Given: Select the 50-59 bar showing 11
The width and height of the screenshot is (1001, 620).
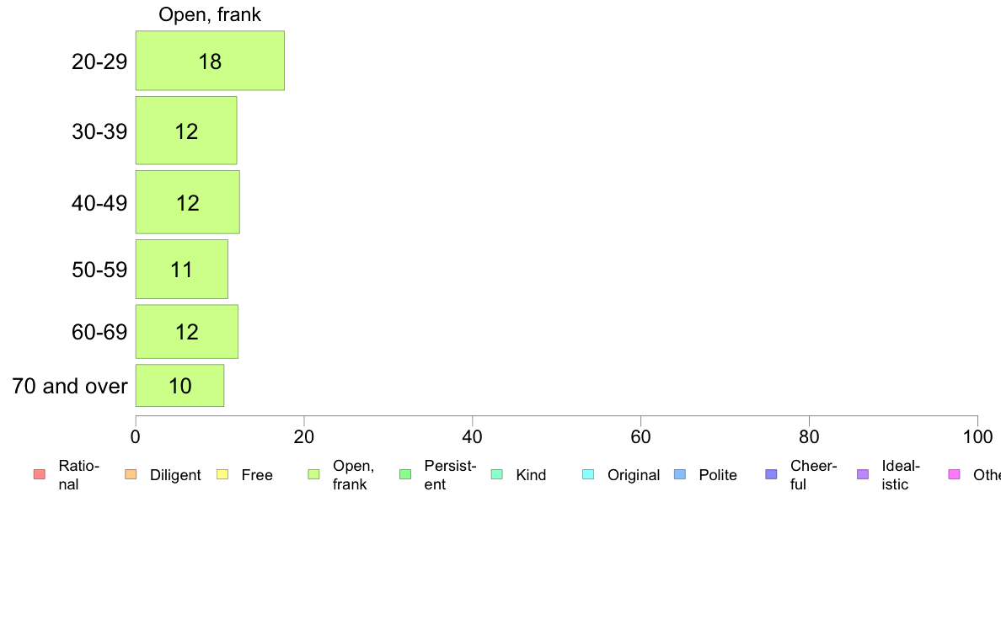Looking at the screenshot, I should (182, 269).
